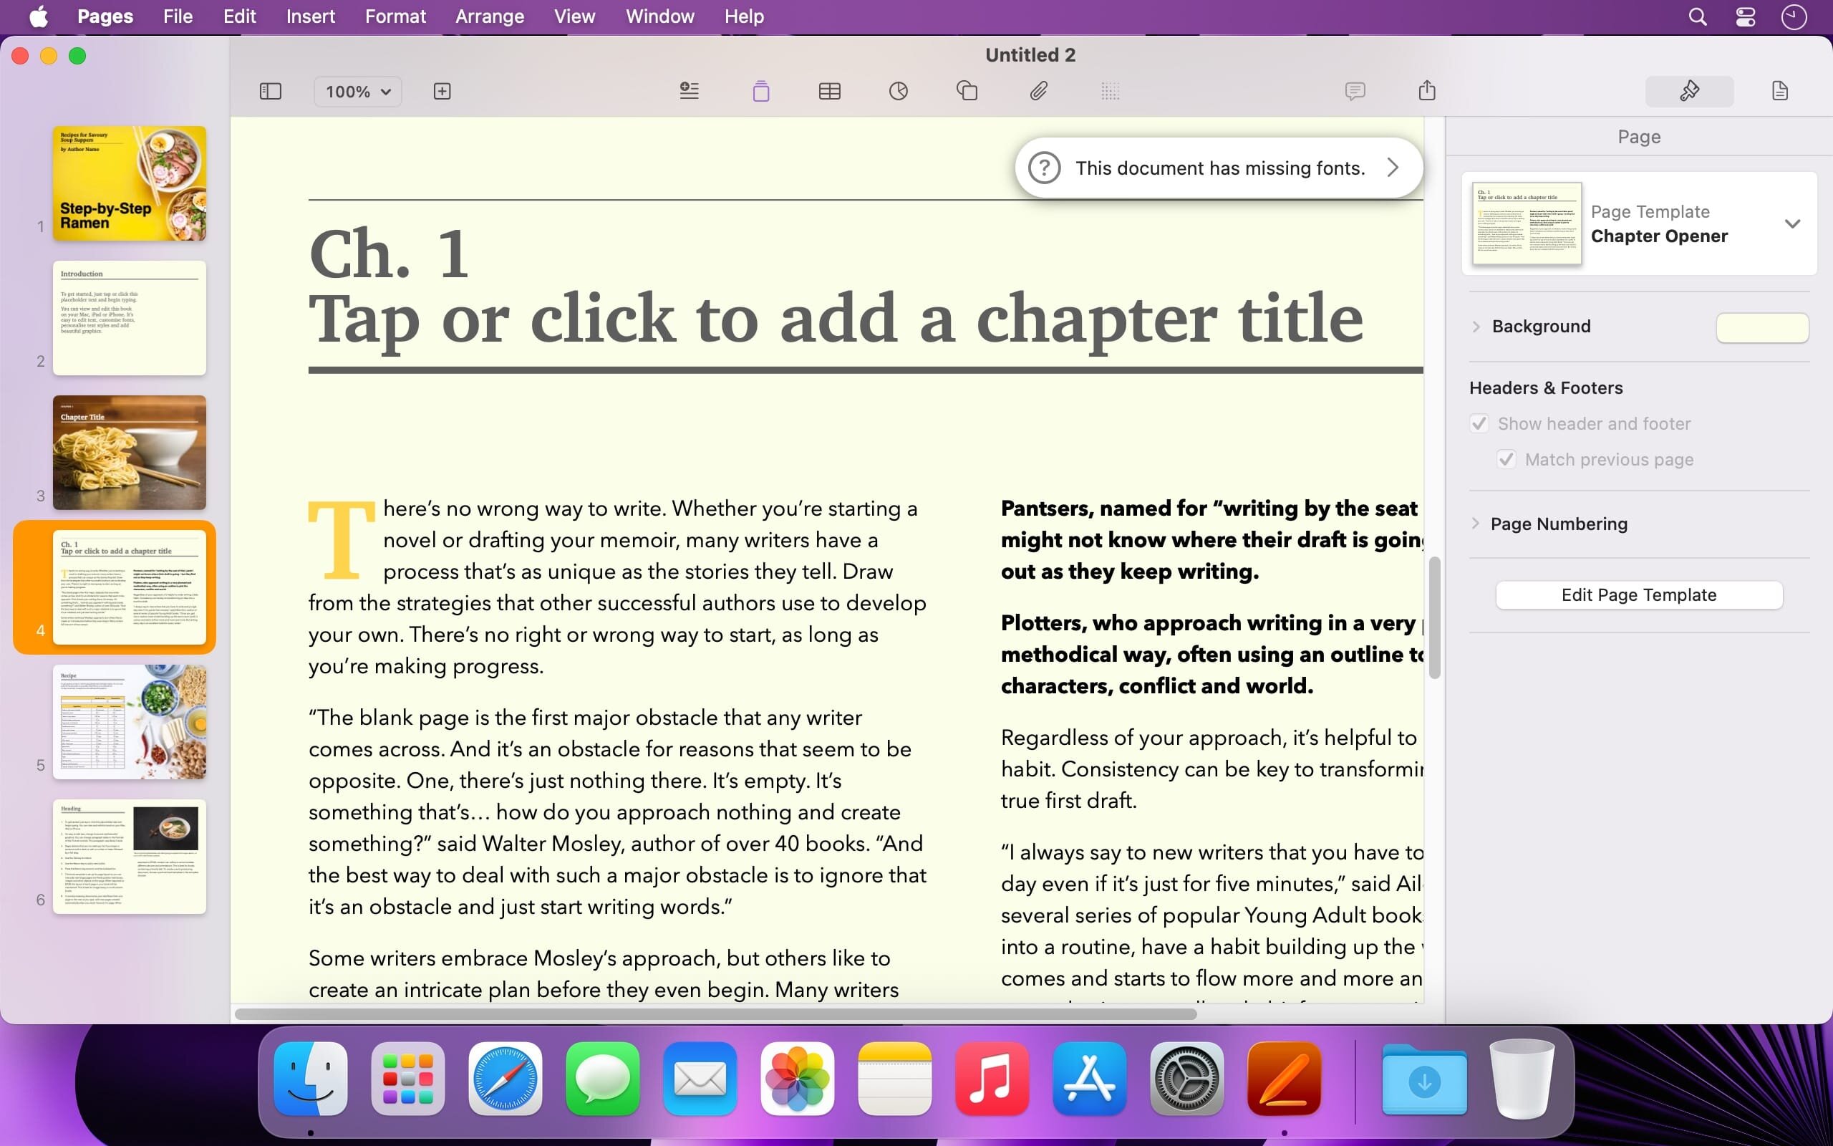Insert a table using toolbar icon
The width and height of the screenshot is (1833, 1146).
[x=829, y=92]
